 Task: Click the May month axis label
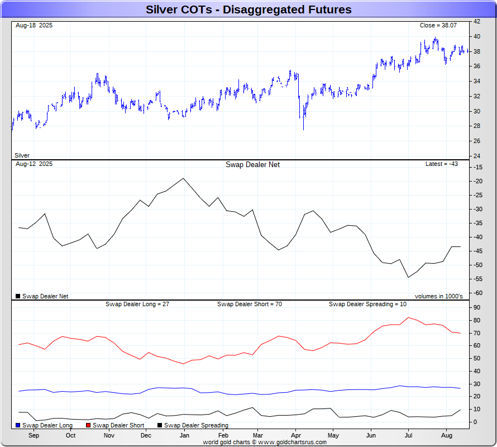point(333,436)
